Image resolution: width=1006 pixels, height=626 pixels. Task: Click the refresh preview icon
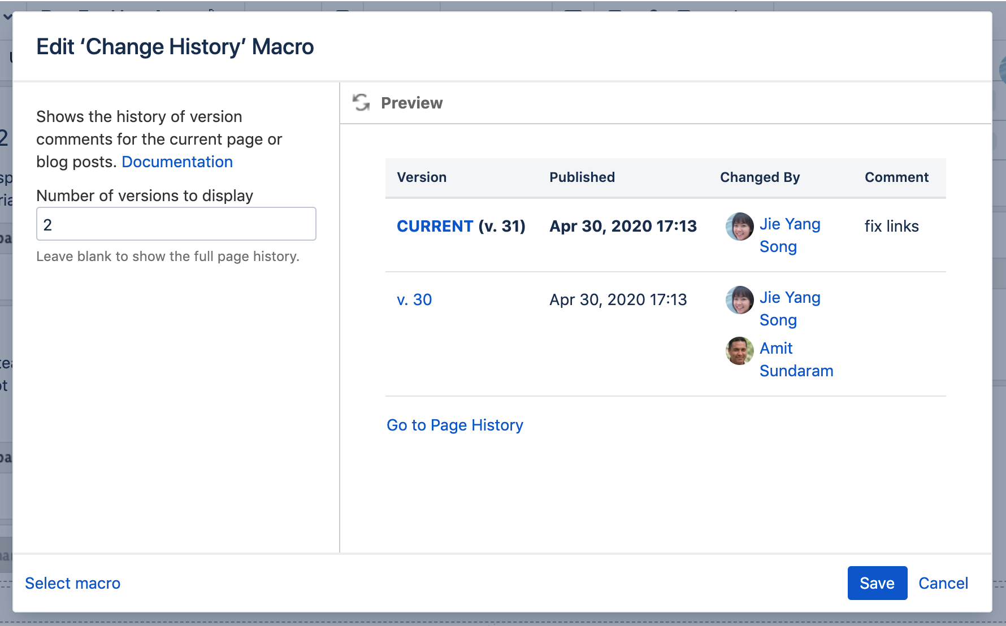tap(361, 102)
